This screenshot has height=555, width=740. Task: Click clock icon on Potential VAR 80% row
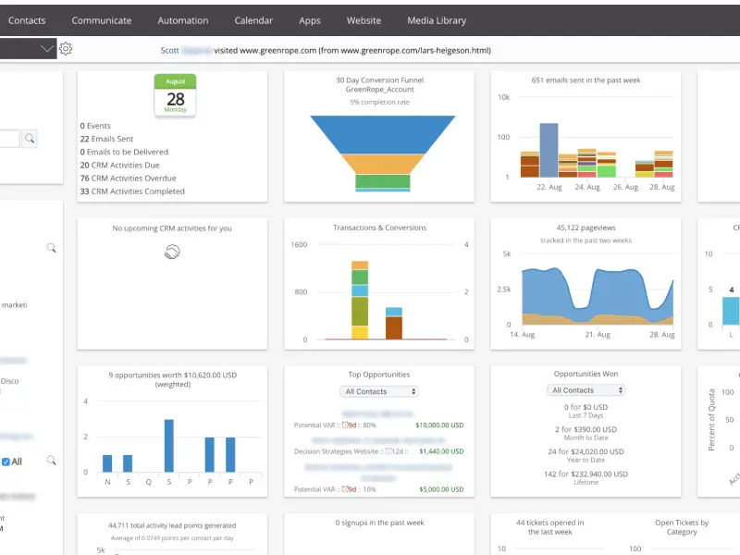(345, 425)
